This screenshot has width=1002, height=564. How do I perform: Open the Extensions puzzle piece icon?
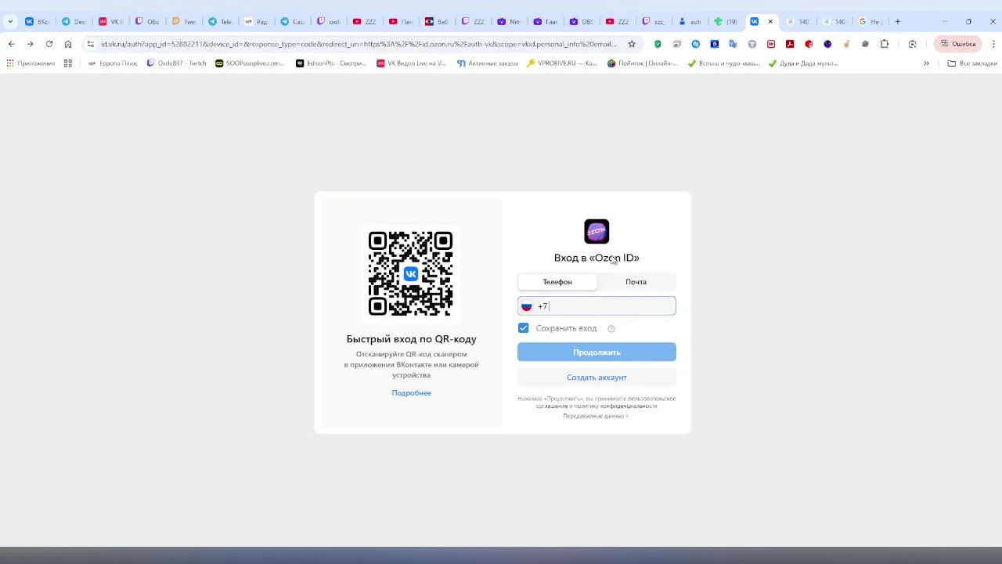tap(885, 44)
